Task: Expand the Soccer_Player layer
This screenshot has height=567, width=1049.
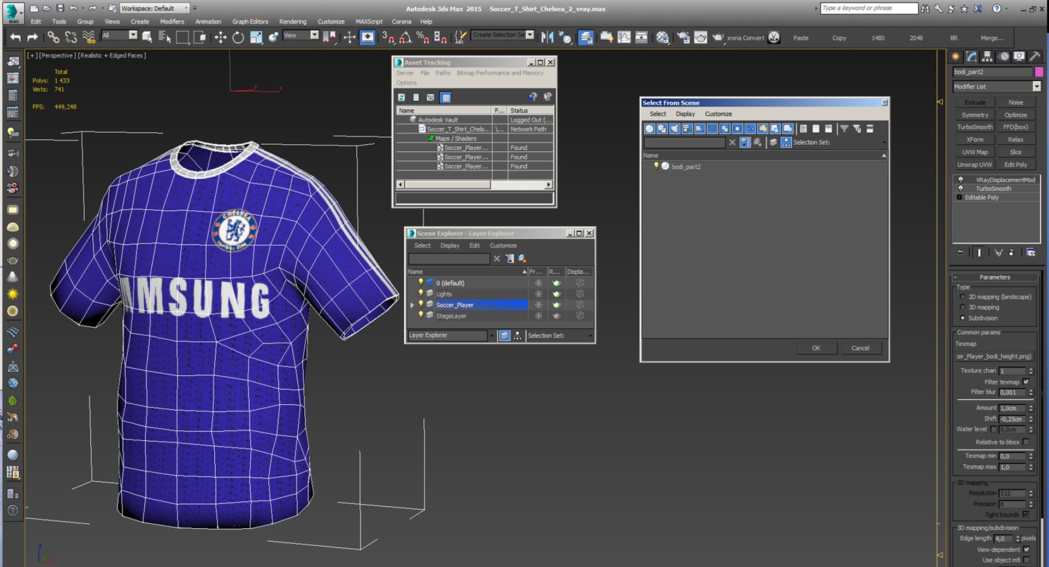Action: tap(412, 305)
